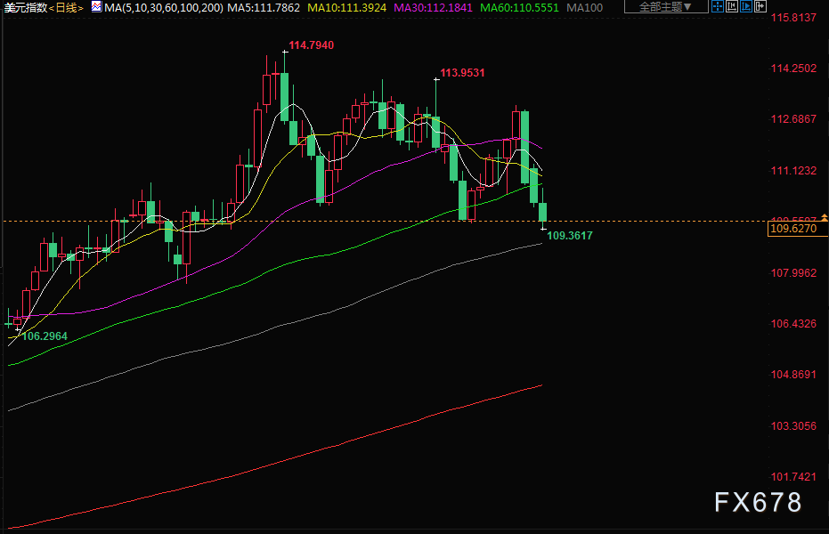This screenshot has width=829, height=534.
Task: Toggle the crosshair cursor icon
Action: [718, 6]
